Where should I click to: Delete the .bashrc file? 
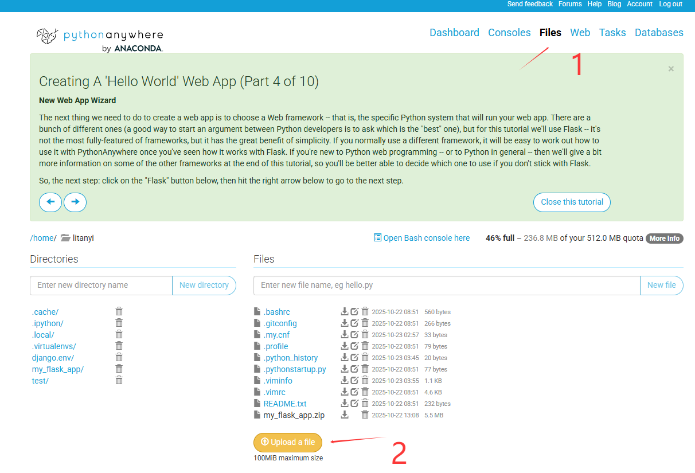tap(365, 311)
